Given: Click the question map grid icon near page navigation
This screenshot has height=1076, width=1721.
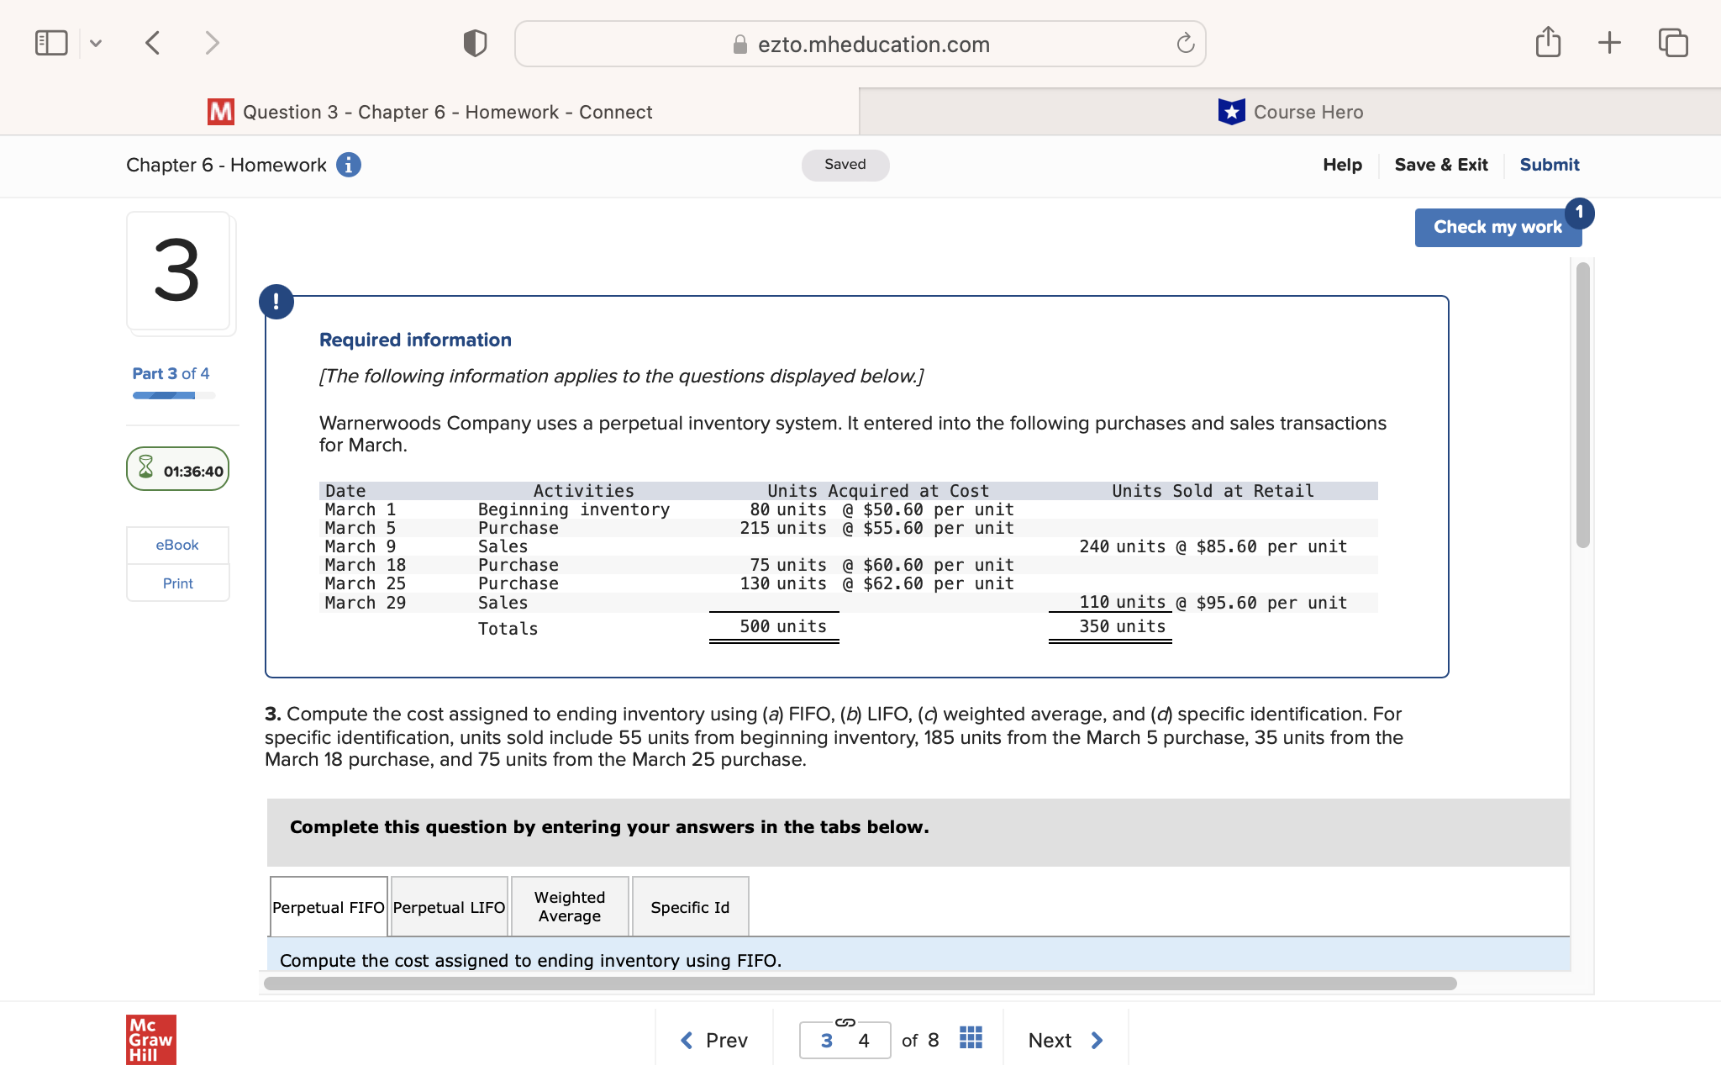Looking at the screenshot, I should point(970,1039).
